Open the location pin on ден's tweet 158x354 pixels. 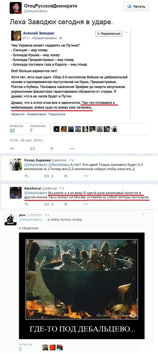tap(143, 214)
